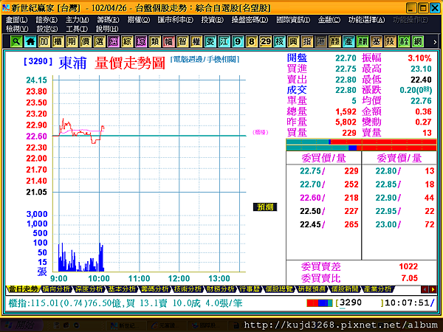
Task: Click the cyan 9 toolbar icon
Action: (238, 41)
